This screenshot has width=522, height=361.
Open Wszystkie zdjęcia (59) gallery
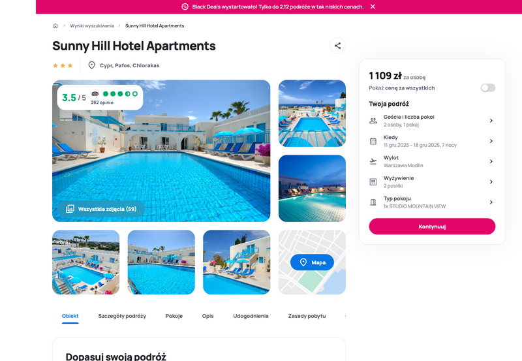[101, 209]
